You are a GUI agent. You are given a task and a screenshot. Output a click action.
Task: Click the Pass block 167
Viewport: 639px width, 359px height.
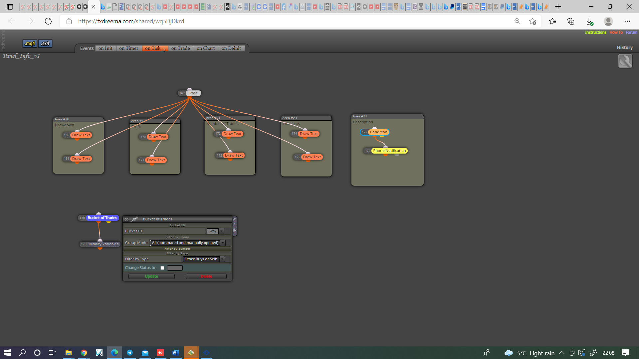[193, 93]
